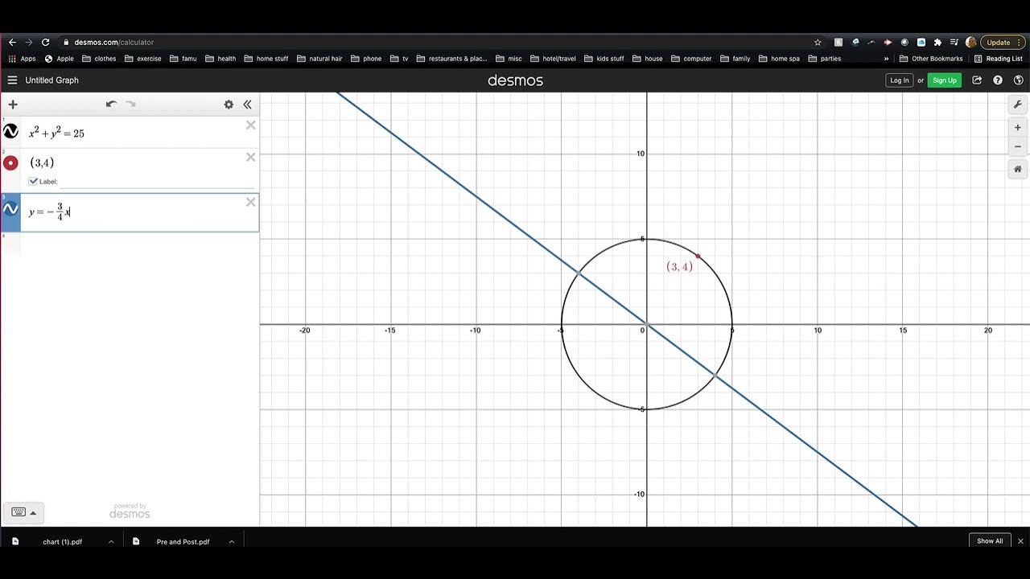
Task: Click the Log In button
Action: [x=899, y=80]
